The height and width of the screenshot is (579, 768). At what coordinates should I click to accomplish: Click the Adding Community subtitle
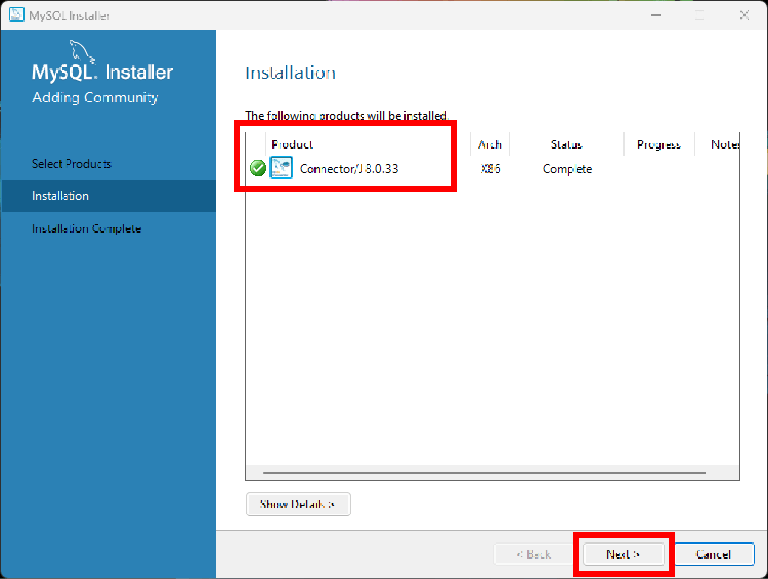[x=95, y=97]
